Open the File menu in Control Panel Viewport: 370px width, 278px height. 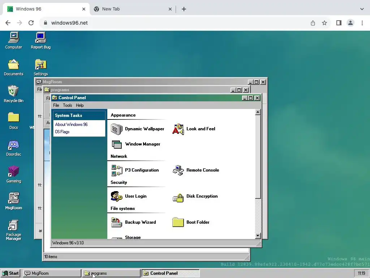coord(56,105)
